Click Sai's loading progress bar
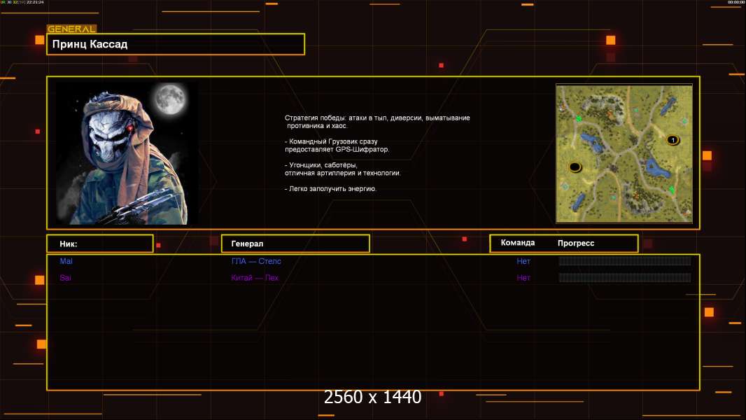Screen dimensions: 746x420 pyautogui.click(x=624, y=278)
